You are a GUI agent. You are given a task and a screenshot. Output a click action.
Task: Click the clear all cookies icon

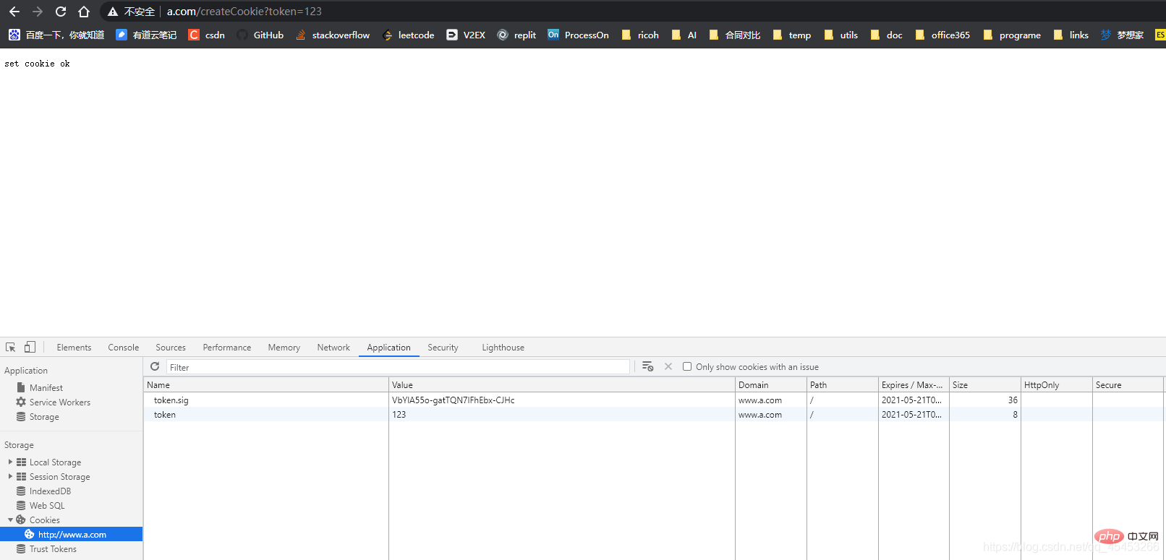[x=647, y=367]
